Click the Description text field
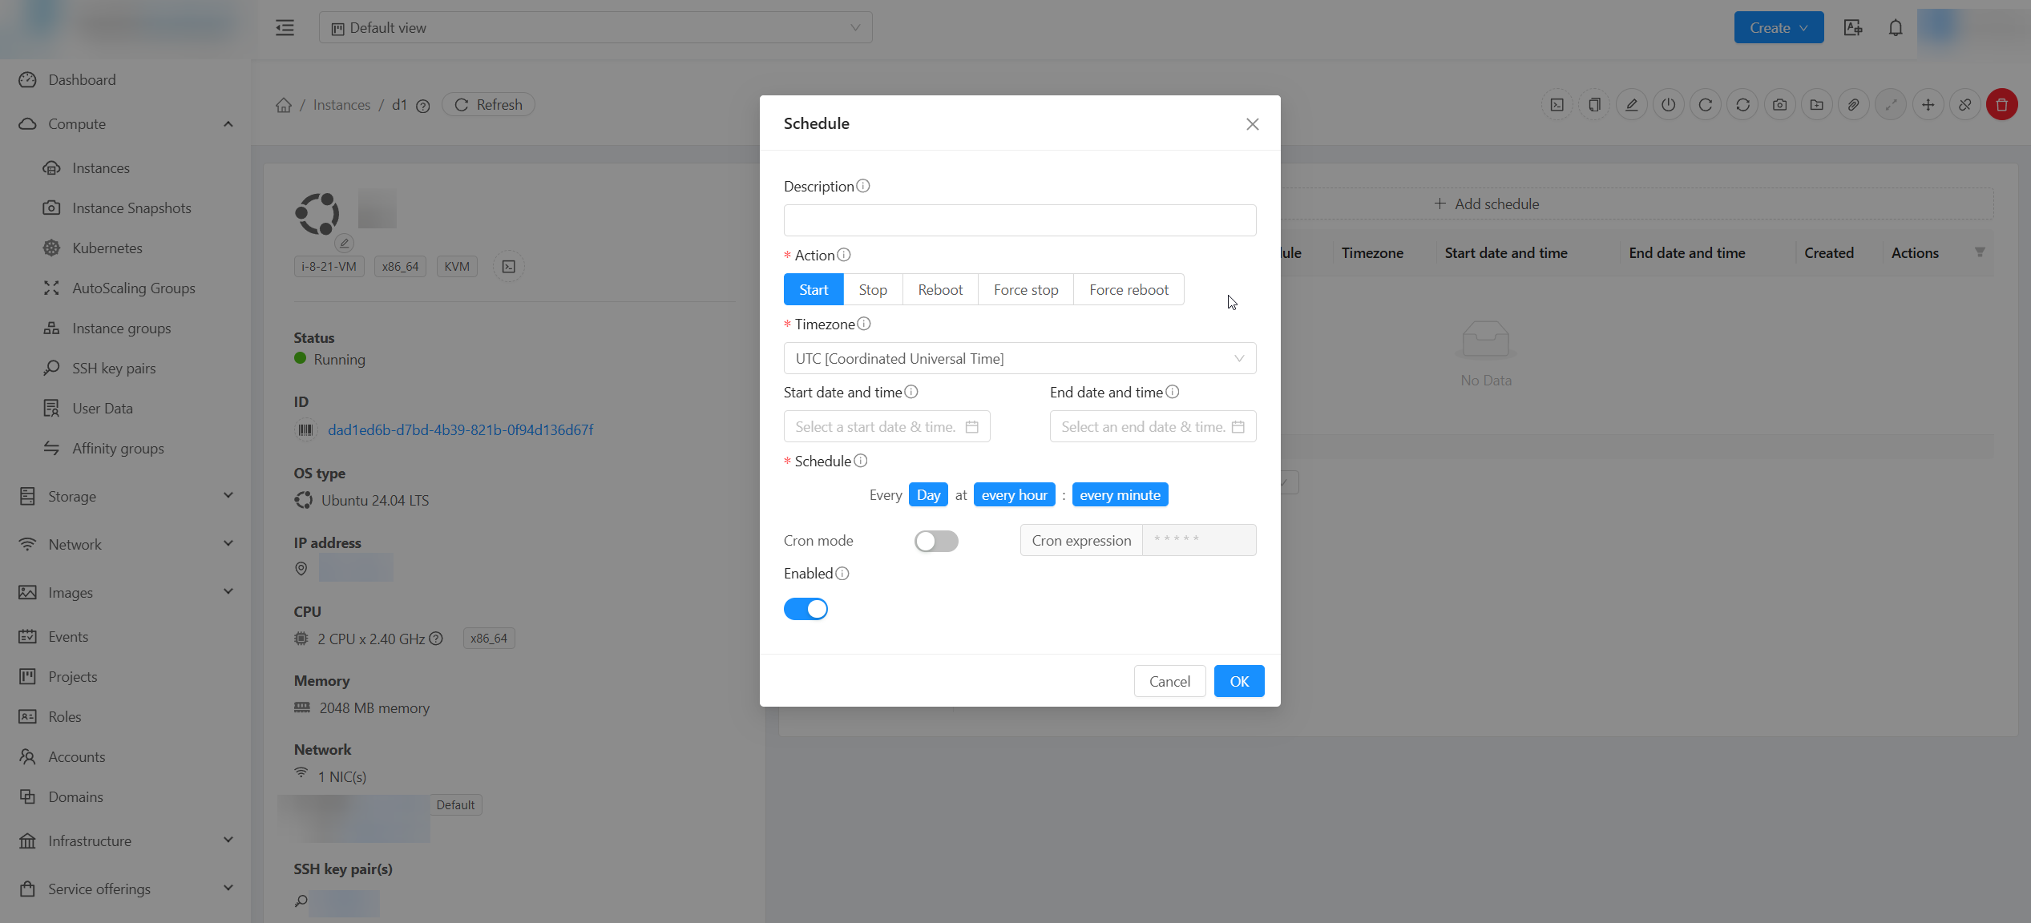The height and width of the screenshot is (923, 2031). click(1019, 220)
